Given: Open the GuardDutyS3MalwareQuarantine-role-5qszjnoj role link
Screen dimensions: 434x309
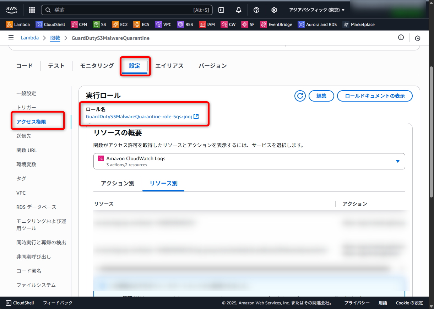Looking at the screenshot, I should (x=139, y=116).
